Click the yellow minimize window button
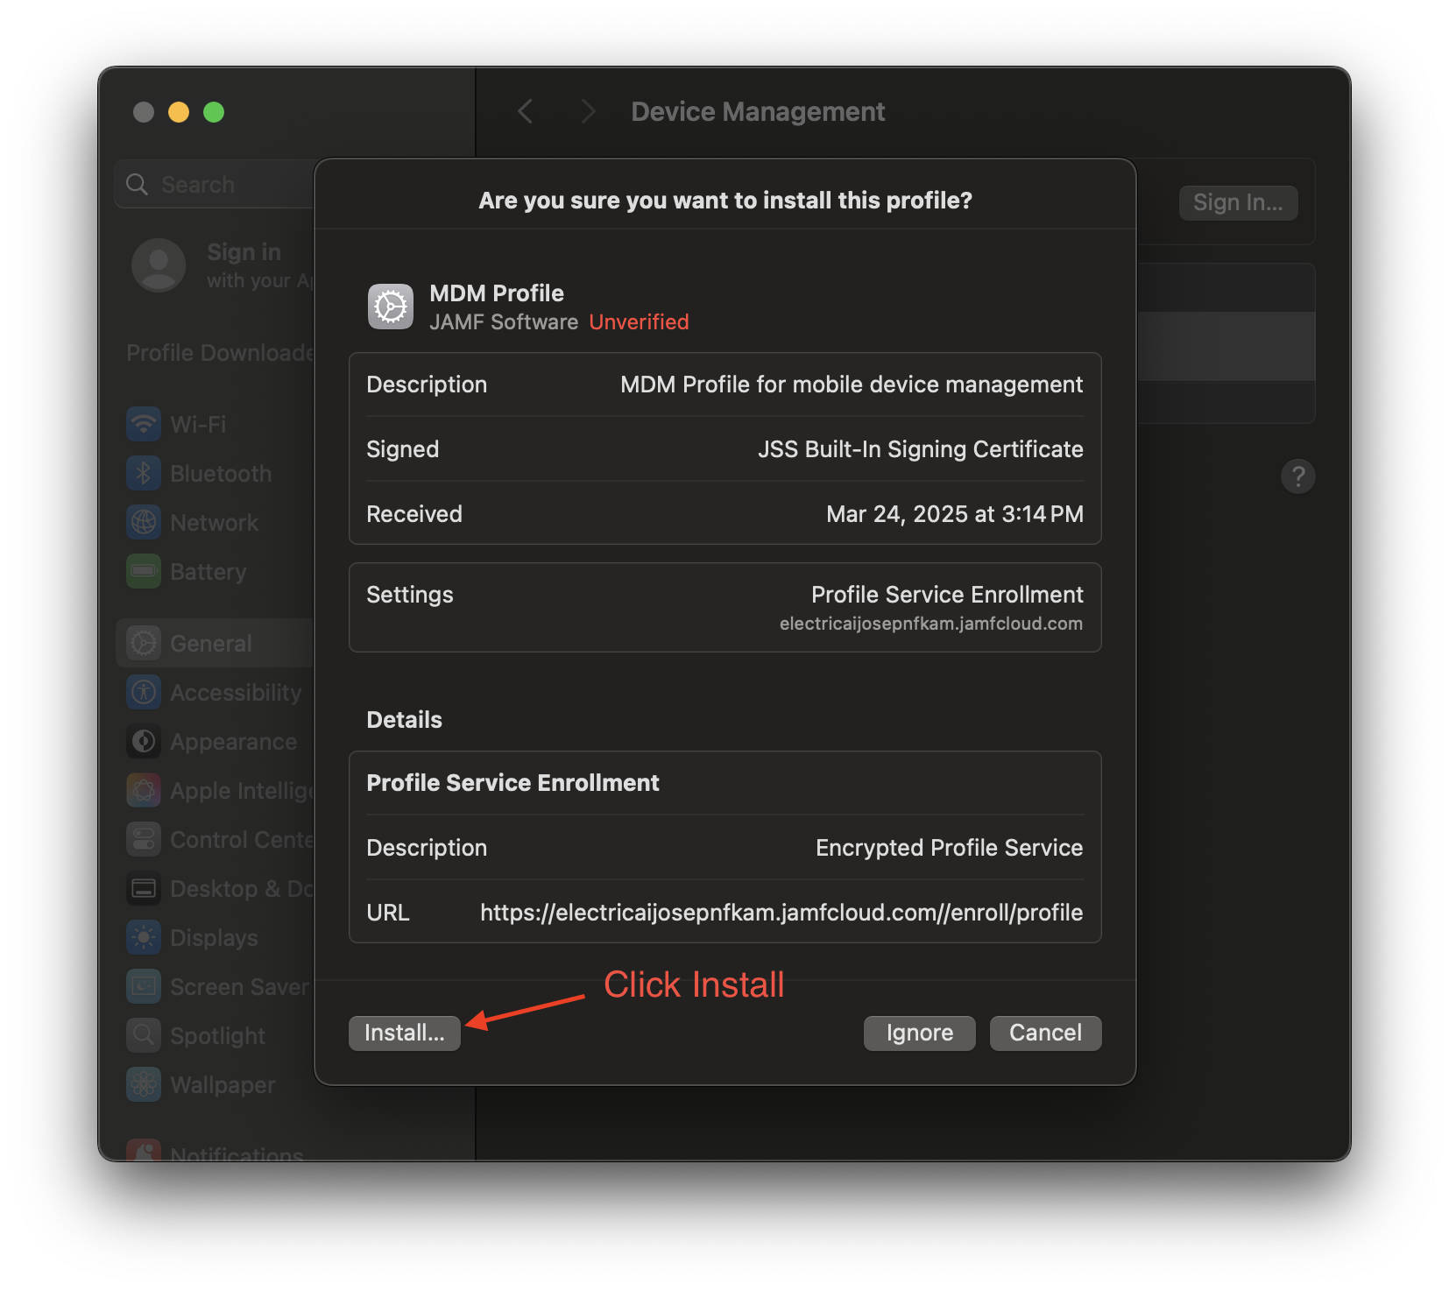1449x1291 pixels. click(179, 112)
